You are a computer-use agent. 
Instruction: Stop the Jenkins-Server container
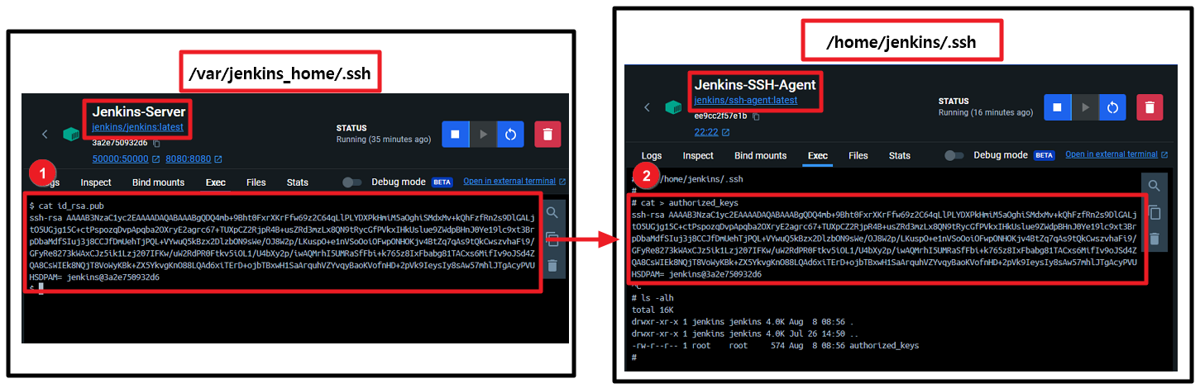click(455, 134)
